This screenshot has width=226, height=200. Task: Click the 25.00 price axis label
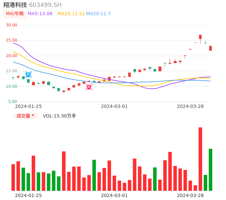[x=12, y=40]
